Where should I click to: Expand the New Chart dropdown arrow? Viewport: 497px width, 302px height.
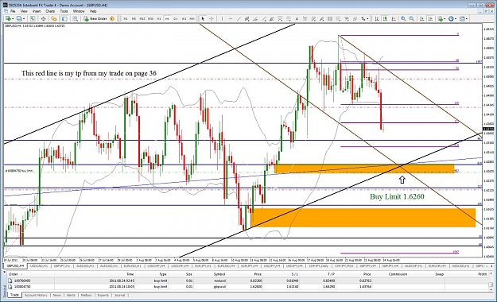coord(13,19)
